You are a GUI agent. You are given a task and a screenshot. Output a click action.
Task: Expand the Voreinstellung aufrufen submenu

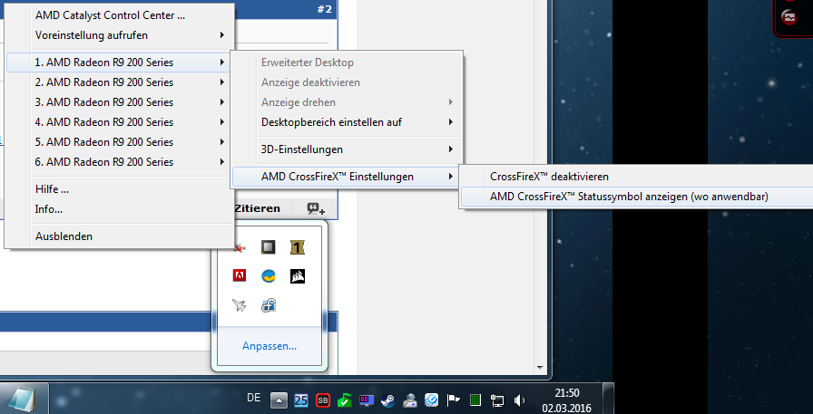119,35
